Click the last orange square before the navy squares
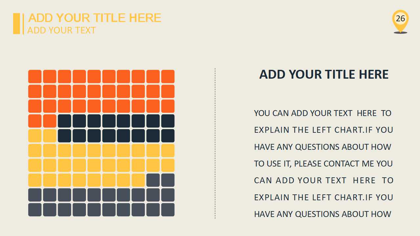 pyautogui.click(x=50, y=121)
